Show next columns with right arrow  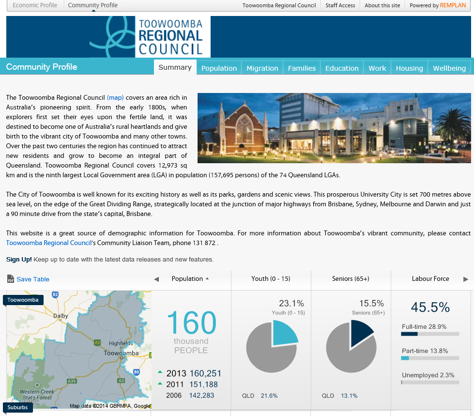pos(466,279)
